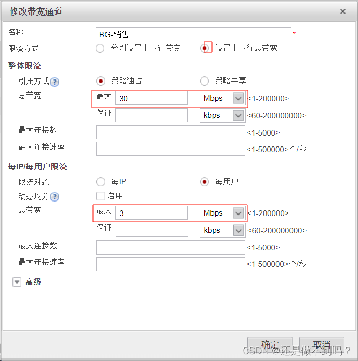
Task: Click help icon beside 动态均分
Action: [x=55, y=197]
